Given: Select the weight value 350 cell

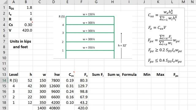Looking at the screenshot, I should click(40, 102).
